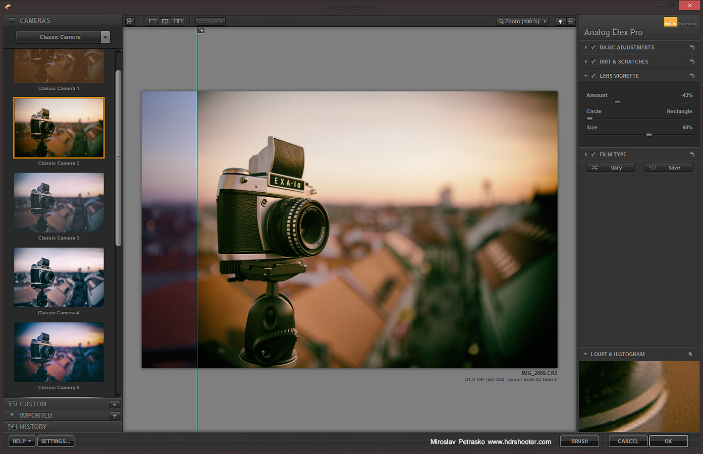Click the Rectangle label
The height and width of the screenshot is (454, 703).
point(679,111)
